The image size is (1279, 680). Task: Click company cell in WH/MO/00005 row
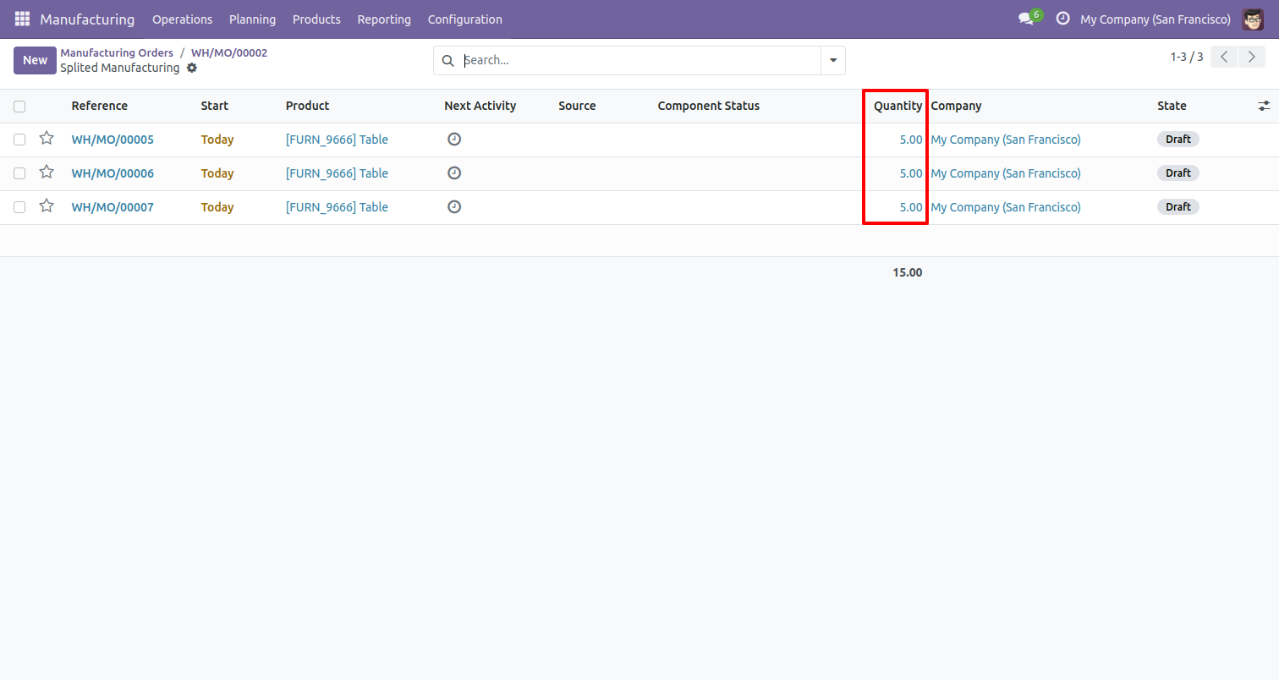tap(1006, 140)
